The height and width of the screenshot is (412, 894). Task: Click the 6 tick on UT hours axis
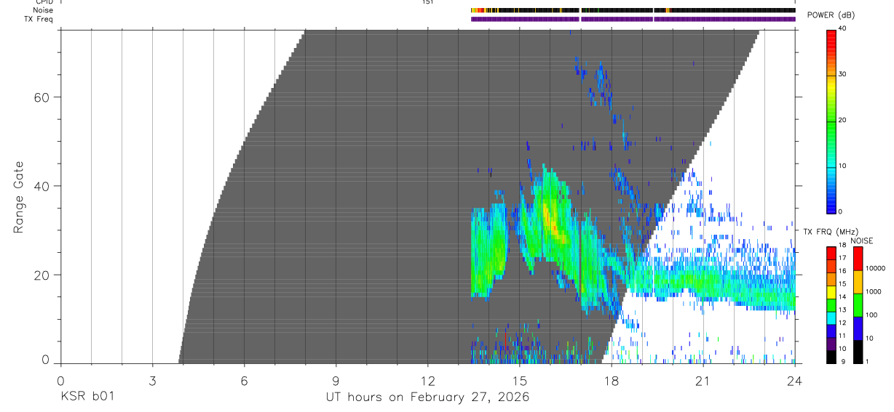click(x=244, y=381)
